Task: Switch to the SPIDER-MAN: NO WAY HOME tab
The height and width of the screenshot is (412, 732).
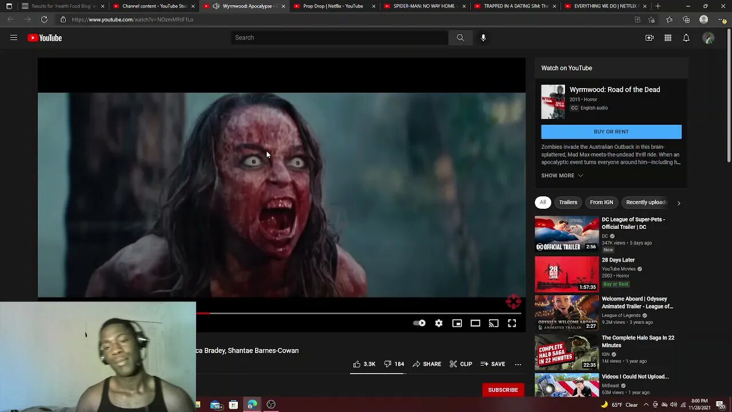Action: click(425, 6)
